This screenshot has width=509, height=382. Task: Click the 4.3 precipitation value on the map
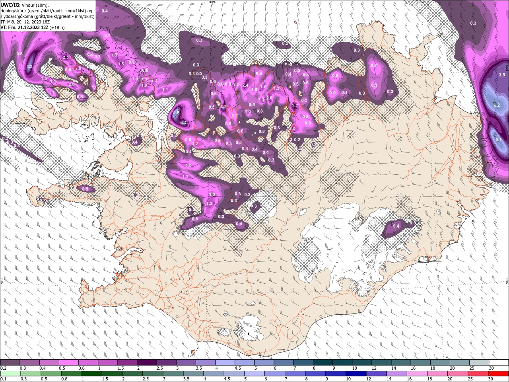point(29,66)
